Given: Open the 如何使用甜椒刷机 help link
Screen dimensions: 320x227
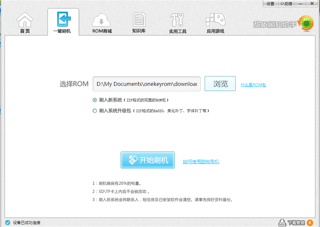Looking at the screenshot, I should (201, 162).
